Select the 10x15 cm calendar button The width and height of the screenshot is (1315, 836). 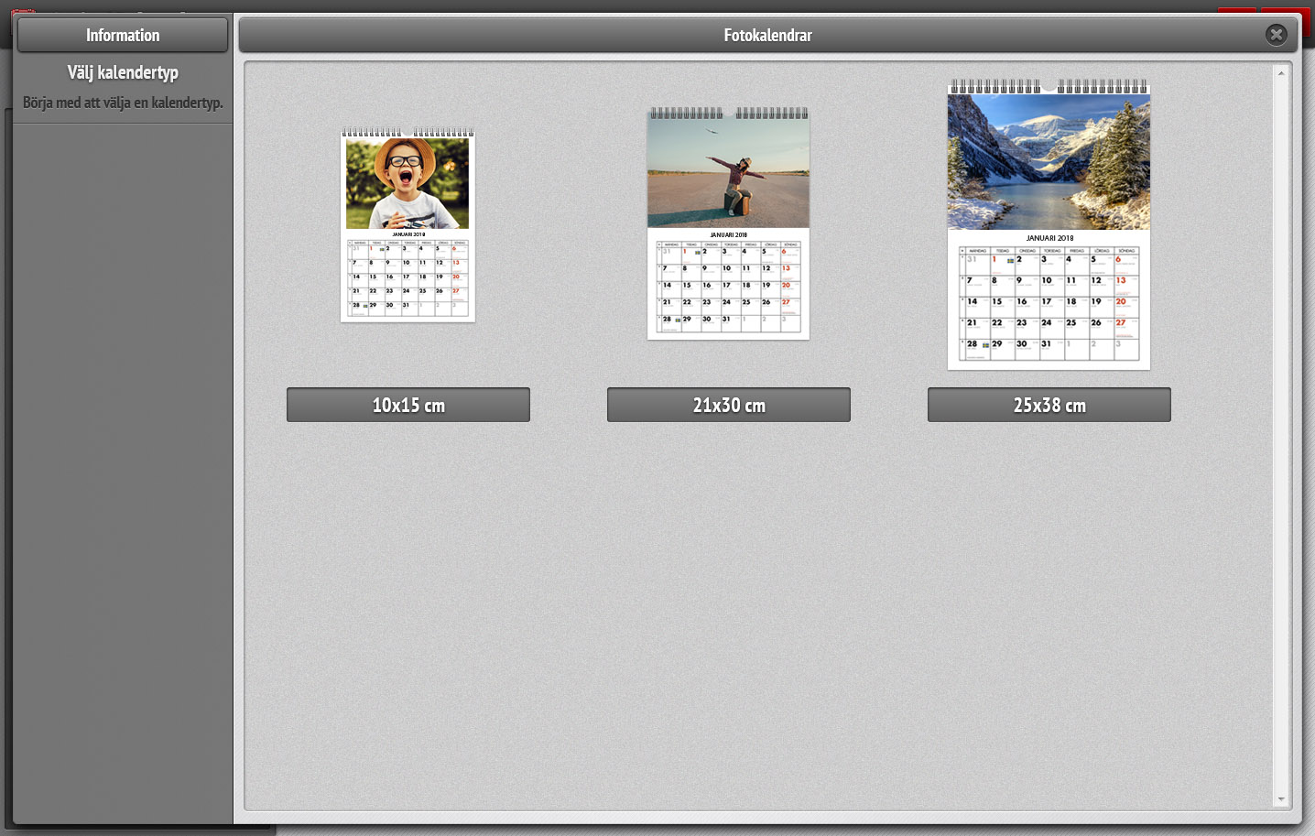click(408, 405)
